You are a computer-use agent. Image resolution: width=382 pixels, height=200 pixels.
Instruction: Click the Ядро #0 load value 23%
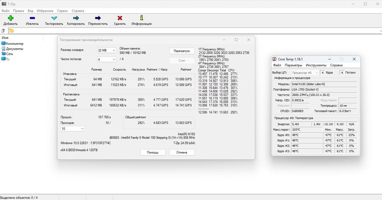[352, 135]
